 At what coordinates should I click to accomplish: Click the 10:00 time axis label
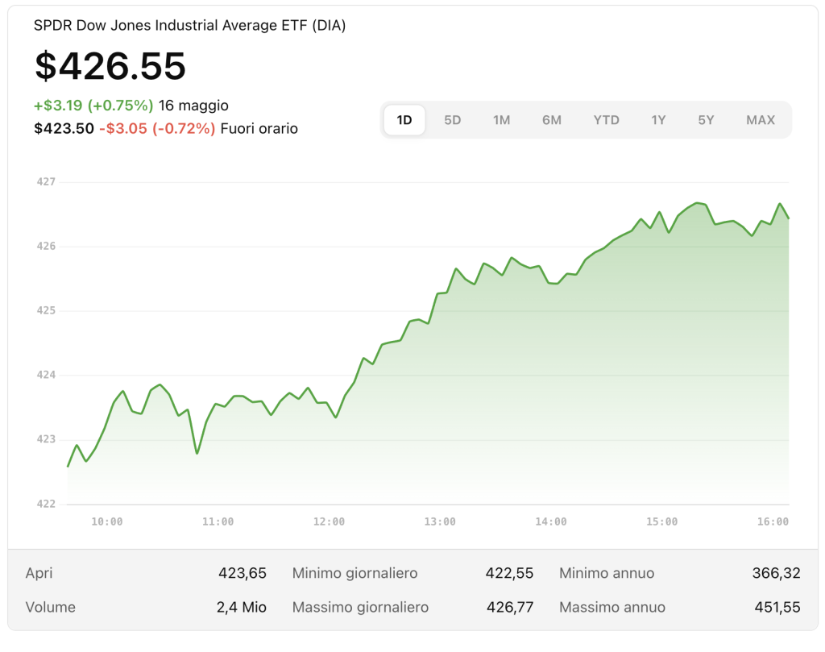coord(107,521)
